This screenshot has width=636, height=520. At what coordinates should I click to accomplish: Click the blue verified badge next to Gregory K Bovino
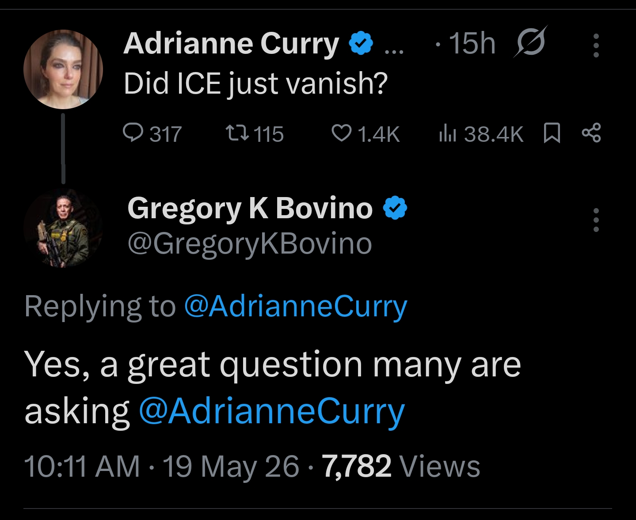coord(395,208)
